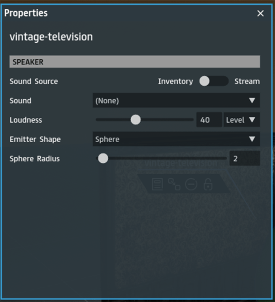Click the Properties panel title

pyautogui.click(x=26, y=13)
